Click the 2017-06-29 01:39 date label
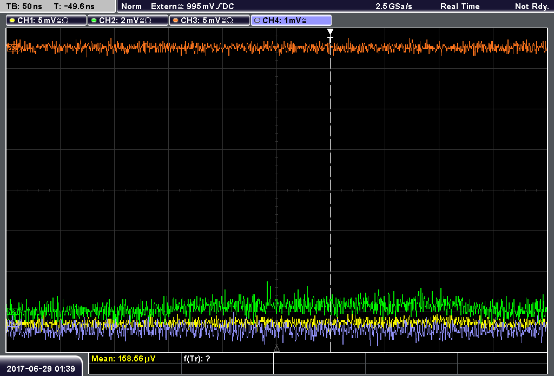This screenshot has width=554, height=376. pos(41,369)
